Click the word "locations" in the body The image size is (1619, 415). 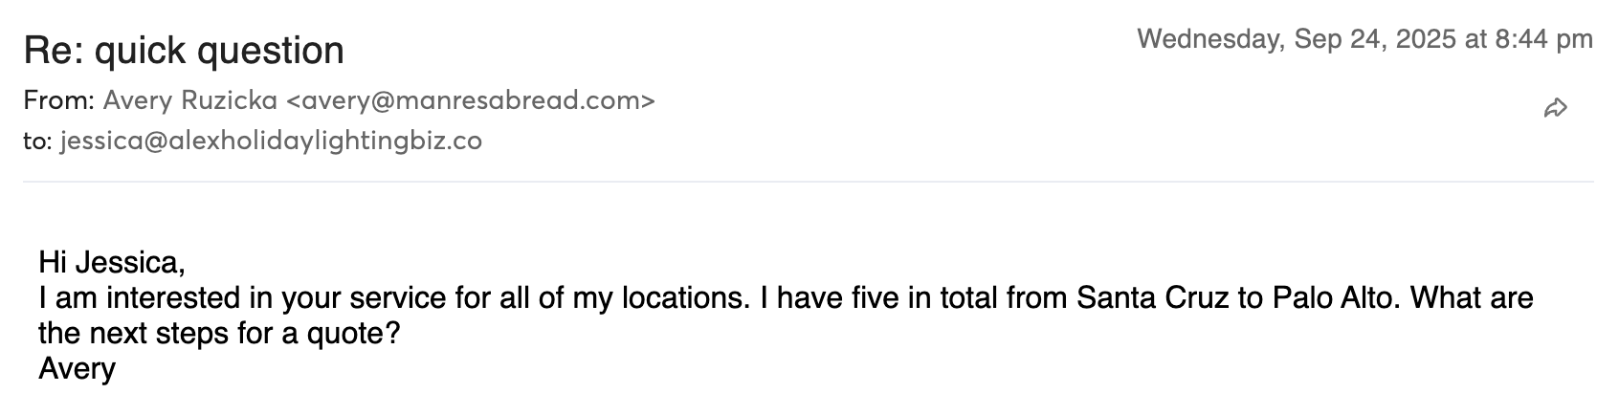[x=681, y=298]
